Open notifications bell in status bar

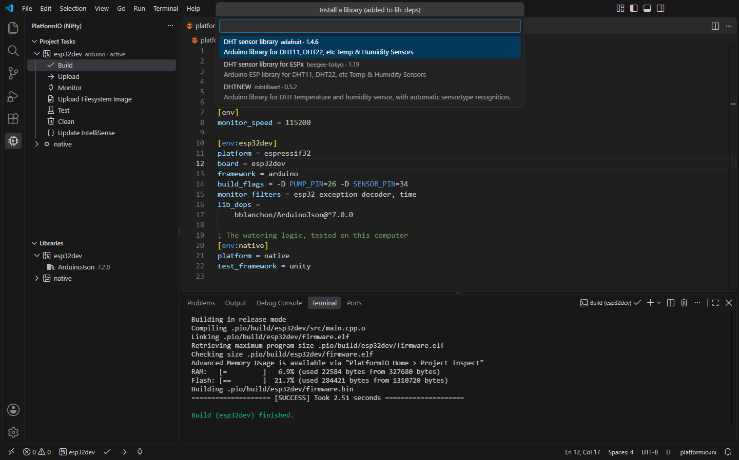(728, 452)
